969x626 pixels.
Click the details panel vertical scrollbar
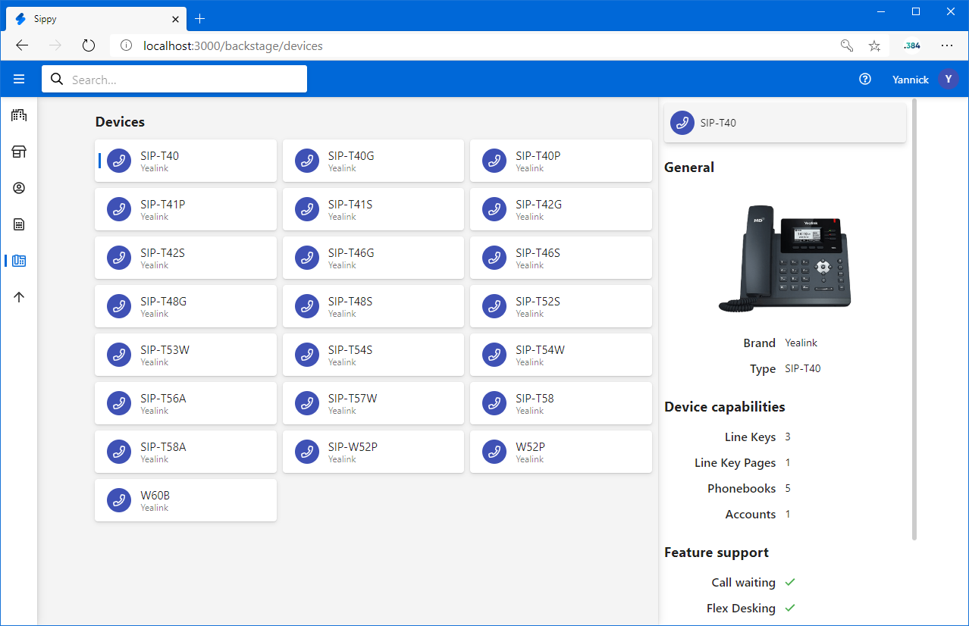pyautogui.click(x=914, y=319)
